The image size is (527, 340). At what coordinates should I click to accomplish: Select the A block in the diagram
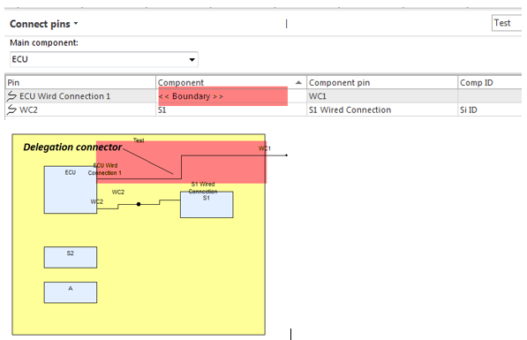pyautogui.click(x=71, y=292)
